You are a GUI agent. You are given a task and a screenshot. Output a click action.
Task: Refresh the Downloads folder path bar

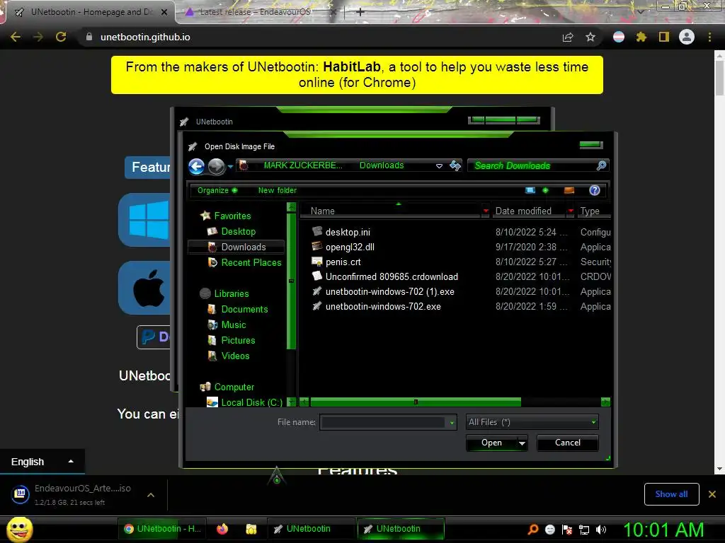point(455,165)
